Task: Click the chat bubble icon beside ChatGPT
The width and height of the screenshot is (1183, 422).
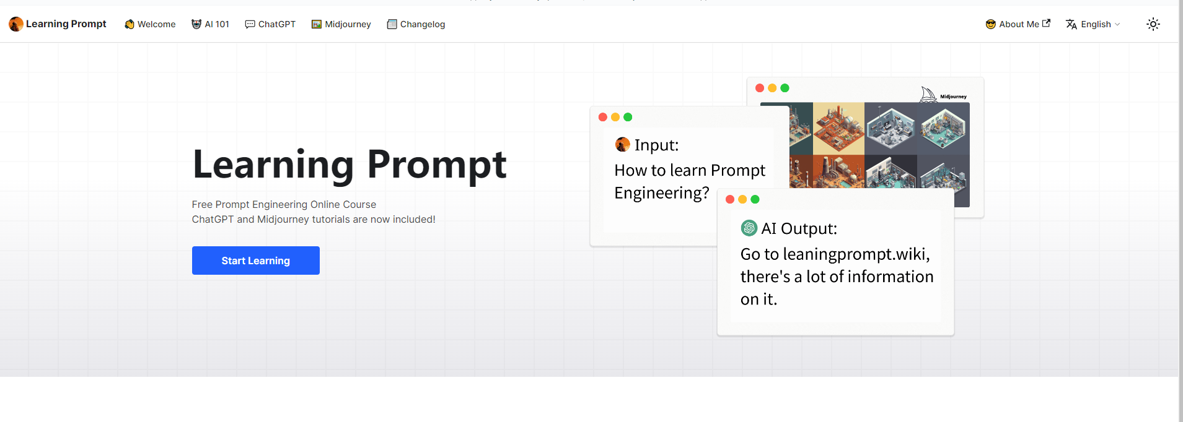Action: [x=250, y=24]
